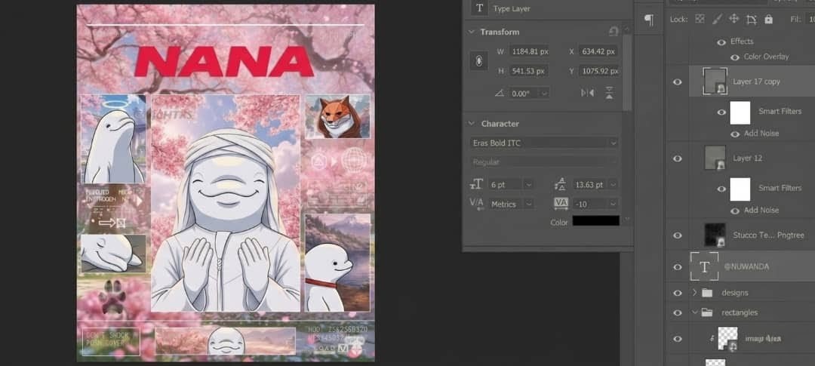Select the Layer 12 thumbnail

point(715,158)
